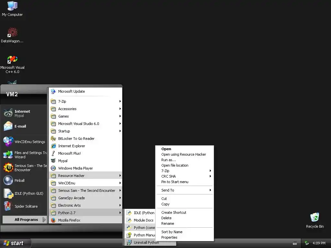This screenshot has height=248, width=331.
Task: Click the network tray icon near clock
Action: click(307, 243)
